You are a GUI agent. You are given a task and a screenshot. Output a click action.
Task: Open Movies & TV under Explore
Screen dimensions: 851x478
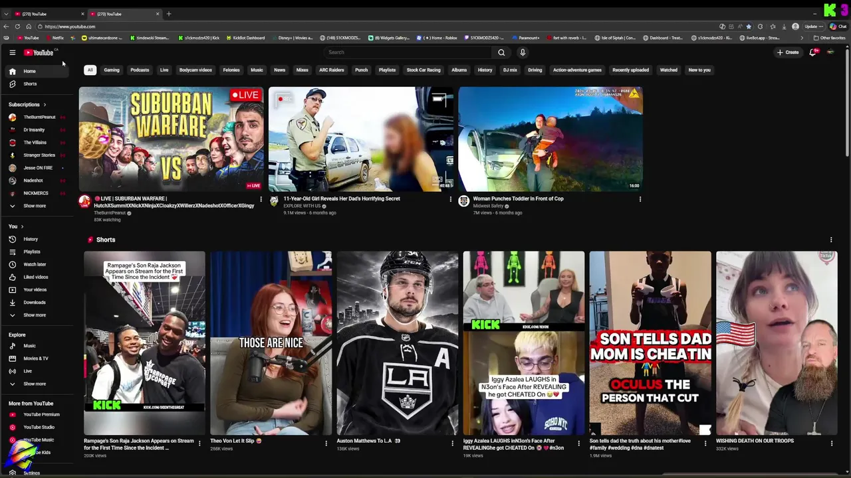coord(36,358)
